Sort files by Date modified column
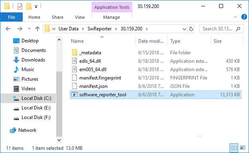 point(151,41)
